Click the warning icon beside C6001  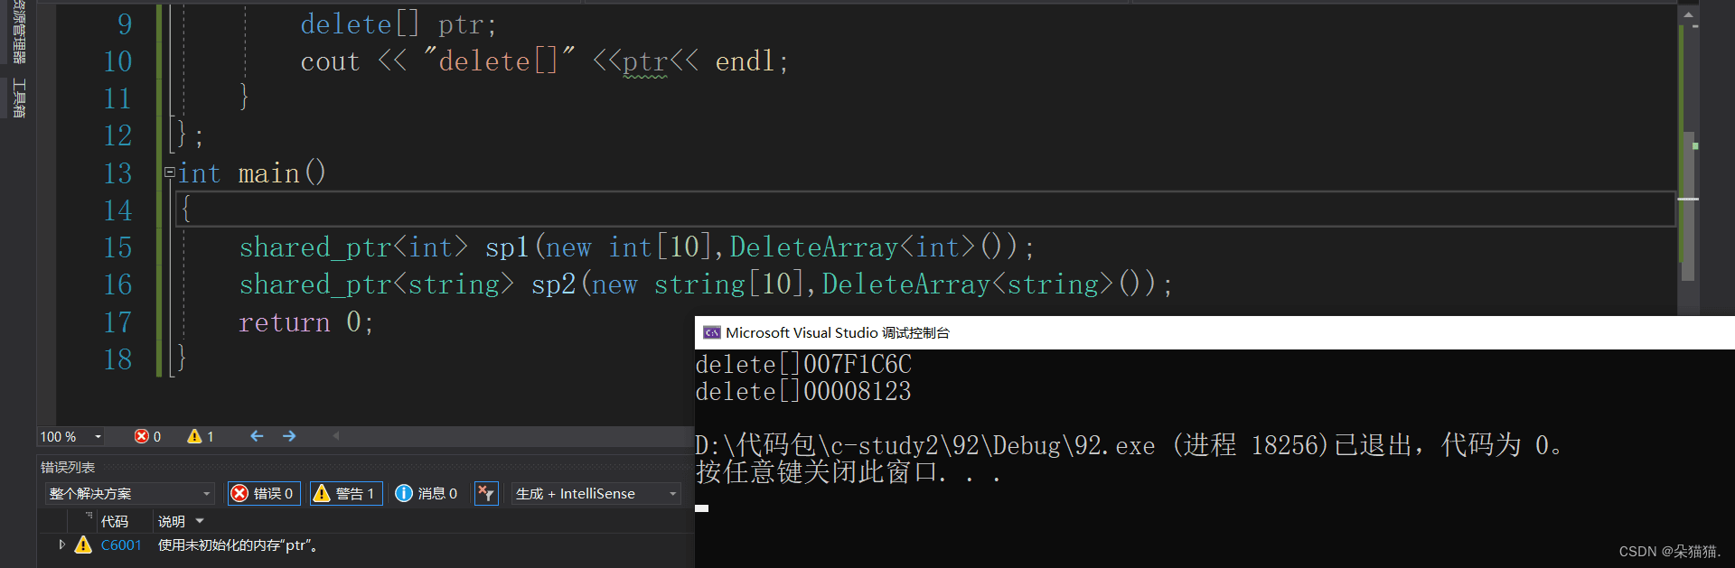pyautogui.click(x=83, y=545)
